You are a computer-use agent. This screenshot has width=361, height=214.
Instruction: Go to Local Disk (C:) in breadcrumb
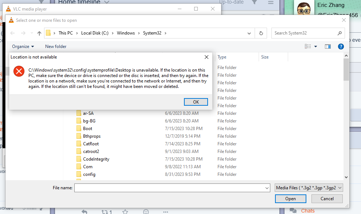click(x=95, y=33)
